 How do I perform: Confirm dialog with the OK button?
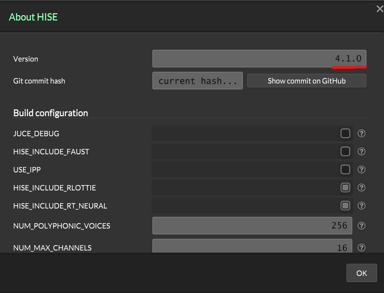pyautogui.click(x=361, y=273)
